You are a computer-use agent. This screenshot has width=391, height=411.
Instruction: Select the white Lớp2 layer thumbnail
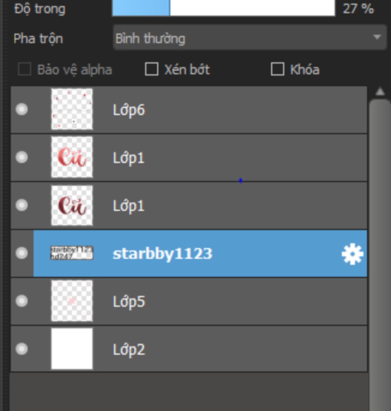tap(72, 349)
